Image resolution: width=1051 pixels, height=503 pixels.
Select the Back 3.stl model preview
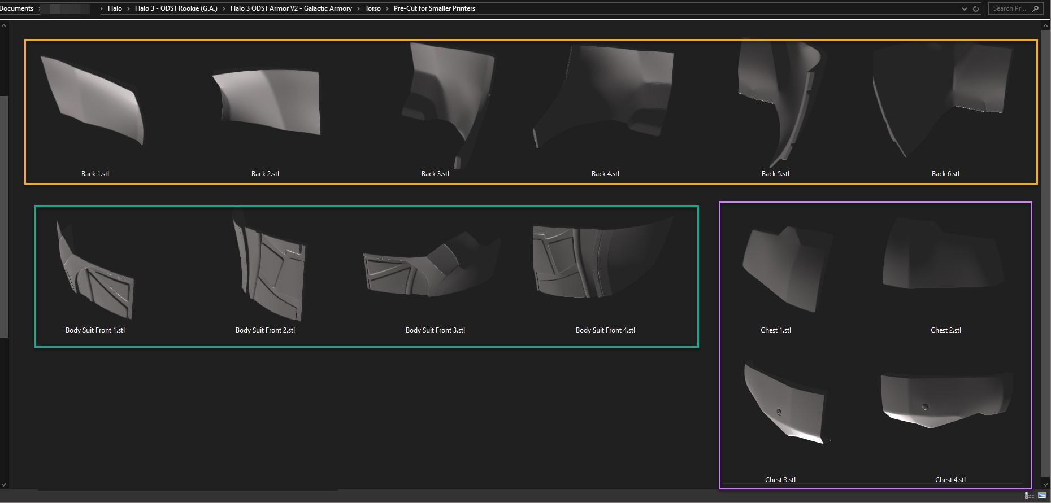point(448,106)
